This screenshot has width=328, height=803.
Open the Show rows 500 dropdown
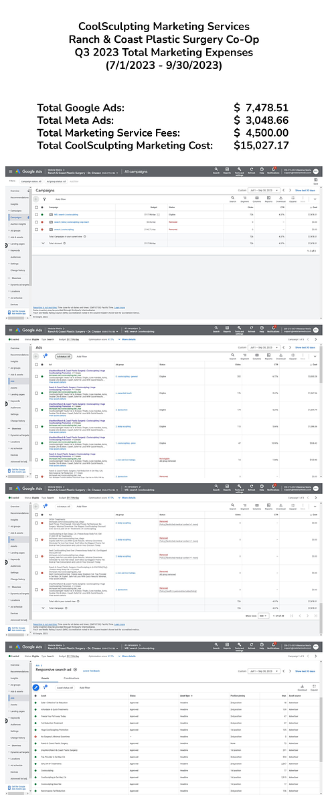(263, 616)
